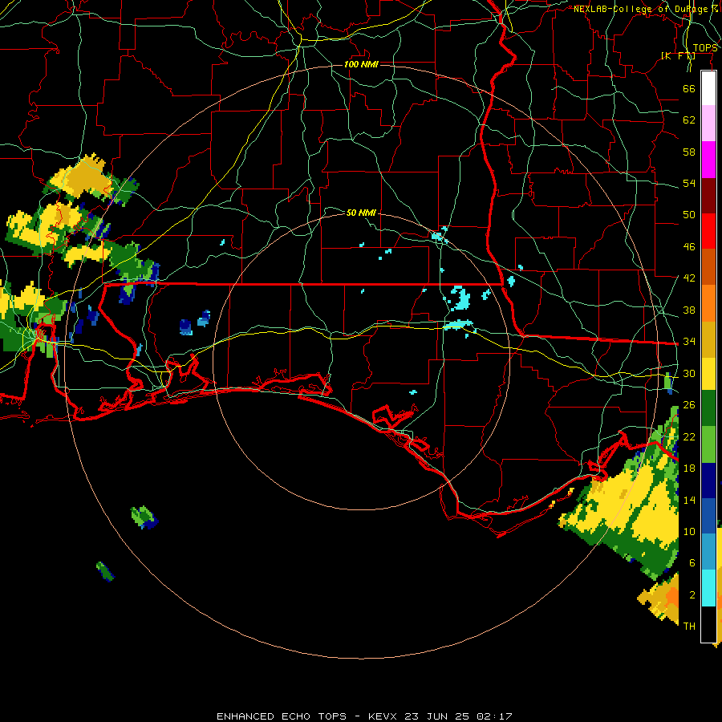This screenshot has width=722, height=722.
Task: Click the dark green legend swatch
Action: [708, 408]
